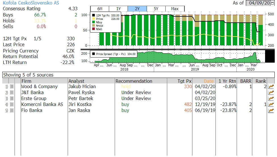Click the -0.89% 1 Yr Rtn cell
This screenshot has width=277, height=157.
(230, 87)
